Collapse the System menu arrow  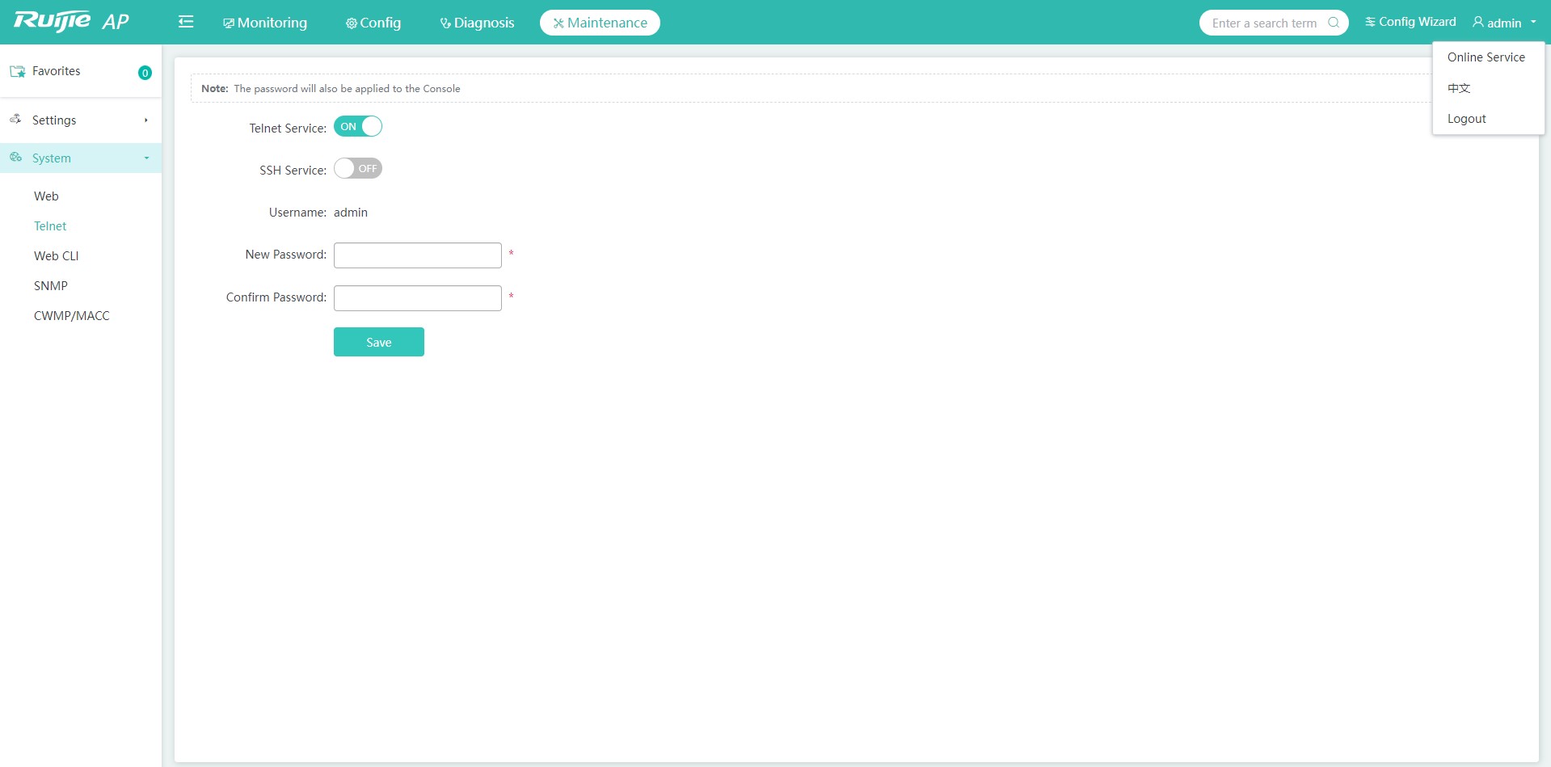(146, 158)
